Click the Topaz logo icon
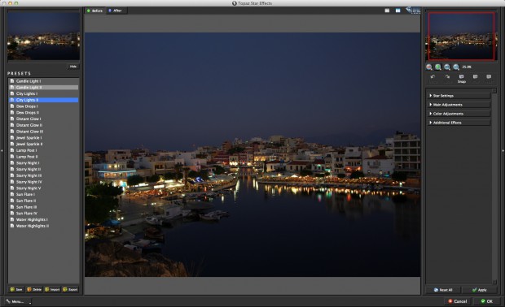505x307 pixels. point(413,11)
